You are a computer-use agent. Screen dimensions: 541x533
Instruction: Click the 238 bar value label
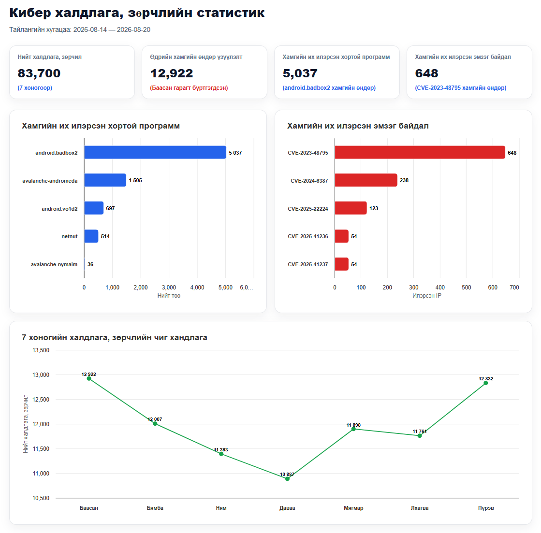[404, 180]
